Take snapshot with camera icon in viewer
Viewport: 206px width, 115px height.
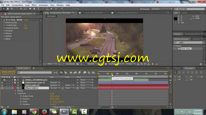coord(78,64)
